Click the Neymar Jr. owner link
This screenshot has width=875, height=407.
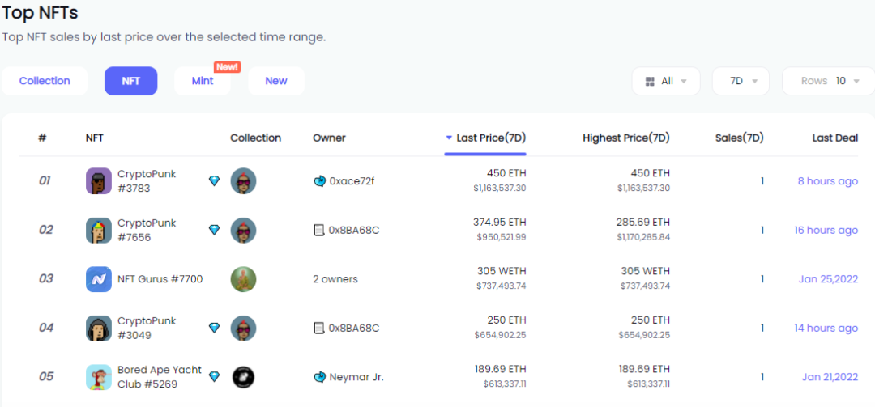coord(356,377)
